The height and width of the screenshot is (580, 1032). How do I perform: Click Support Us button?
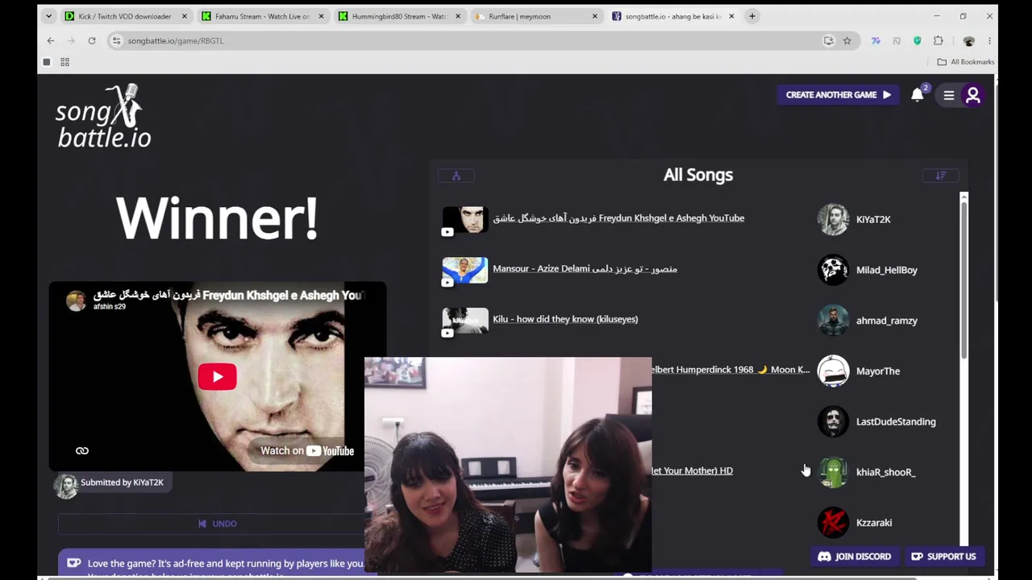point(943,557)
